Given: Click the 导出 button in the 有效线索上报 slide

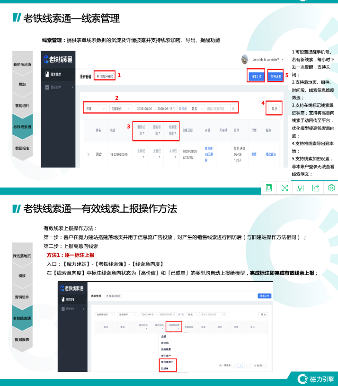Looking at the screenshot, I should pos(263,314).
